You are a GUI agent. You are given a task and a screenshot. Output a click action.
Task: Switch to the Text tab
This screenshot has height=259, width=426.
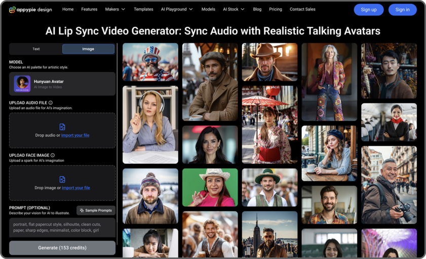36,49
